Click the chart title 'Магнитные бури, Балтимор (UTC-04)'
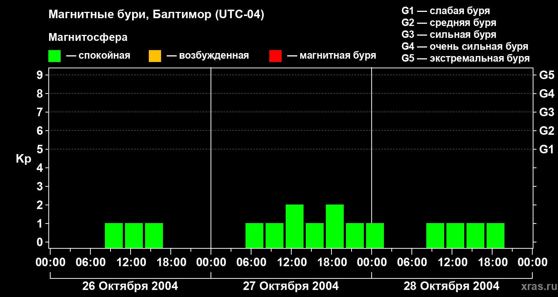Screen dimensions: 558x297 click(x=156, y=15)
